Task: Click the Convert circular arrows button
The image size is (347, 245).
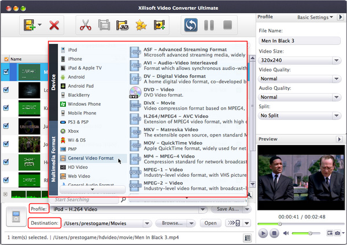Action: point(191,25)
